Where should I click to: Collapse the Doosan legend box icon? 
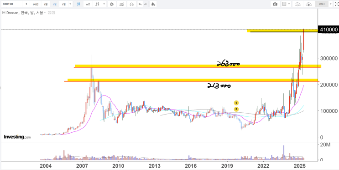(3, 13)
